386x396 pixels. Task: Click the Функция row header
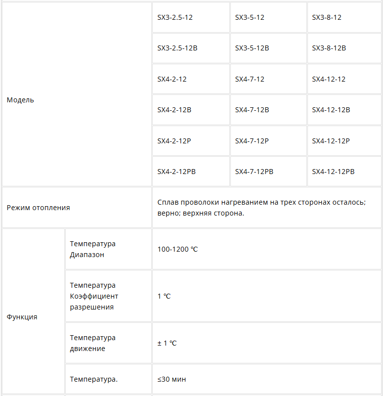pyautogui.click(x=33, y=311)
